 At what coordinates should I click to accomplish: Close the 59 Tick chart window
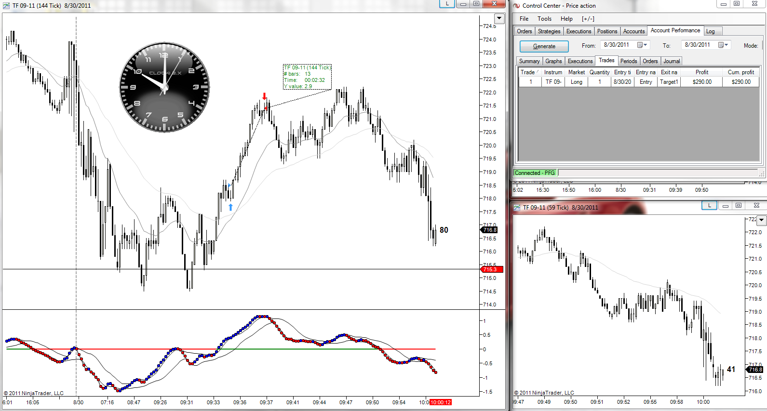coord(756,205)
